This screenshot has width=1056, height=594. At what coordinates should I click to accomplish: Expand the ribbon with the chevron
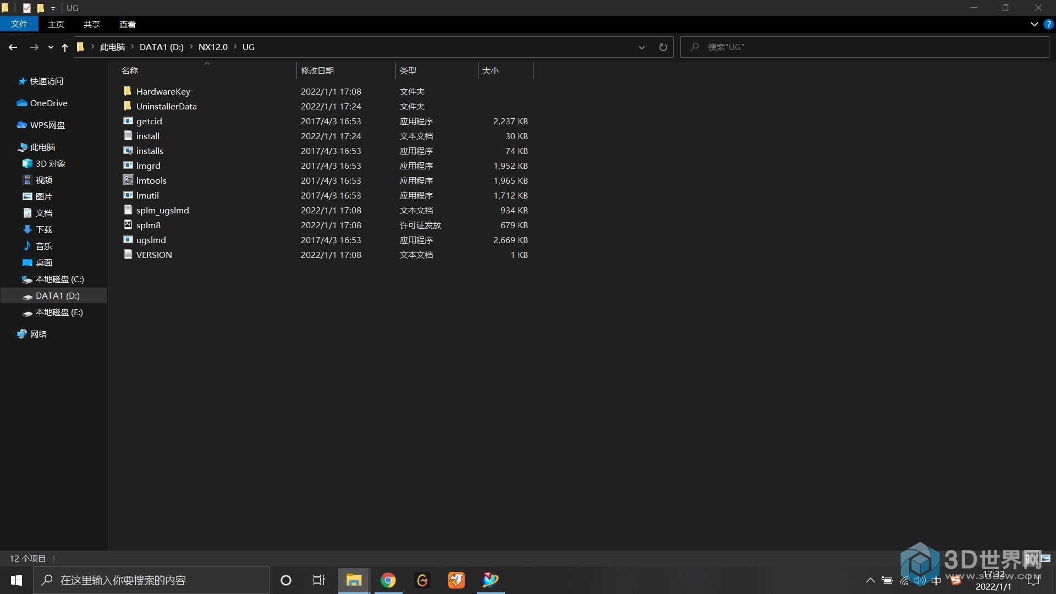[x=1034, y=24]
